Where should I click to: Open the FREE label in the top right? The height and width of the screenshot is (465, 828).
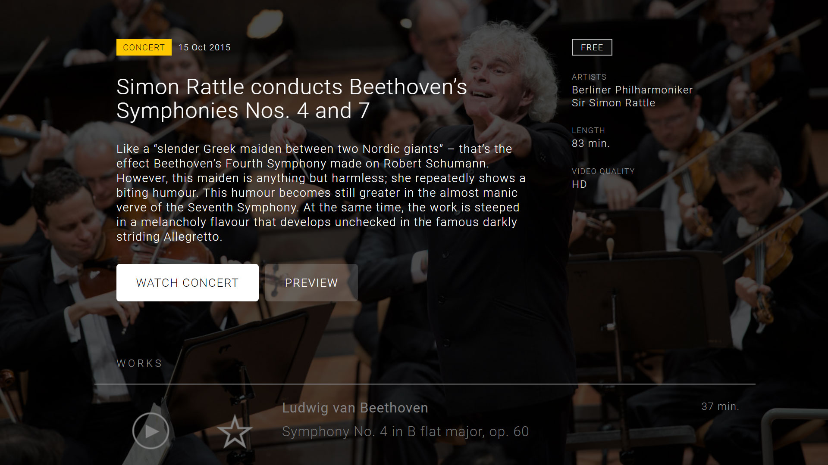[591, 47]
